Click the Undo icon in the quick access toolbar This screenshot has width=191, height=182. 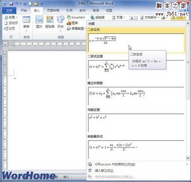17,4
